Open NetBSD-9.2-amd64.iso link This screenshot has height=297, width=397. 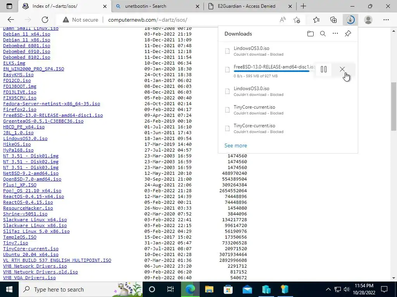(31, 173)
